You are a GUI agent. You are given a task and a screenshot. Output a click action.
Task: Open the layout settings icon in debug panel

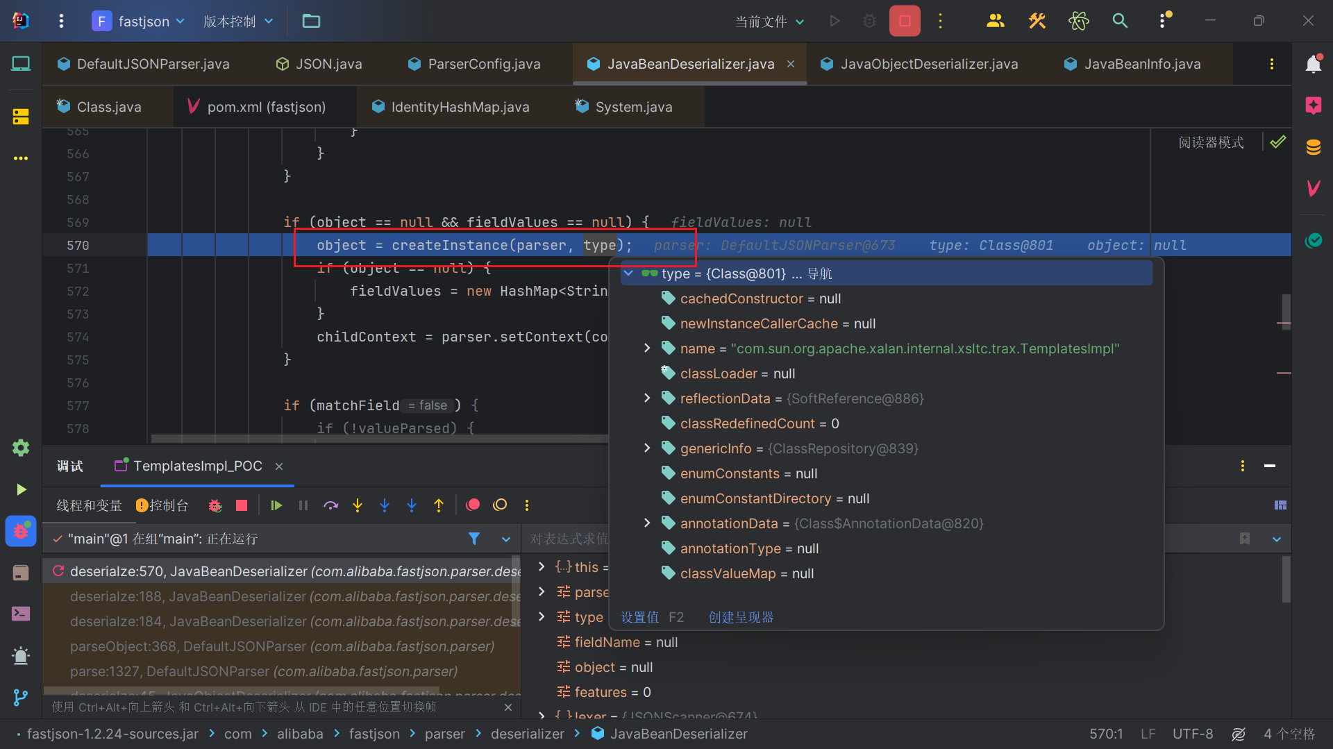[x=1280, y=505]
